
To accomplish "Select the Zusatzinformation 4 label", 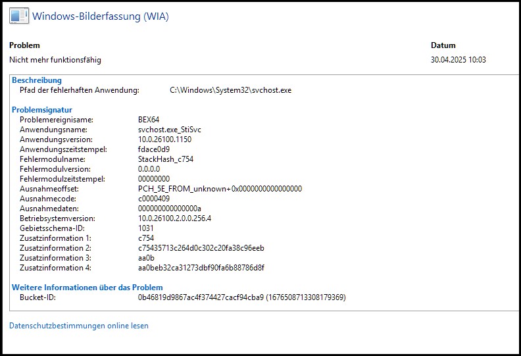I will point(55,268).
